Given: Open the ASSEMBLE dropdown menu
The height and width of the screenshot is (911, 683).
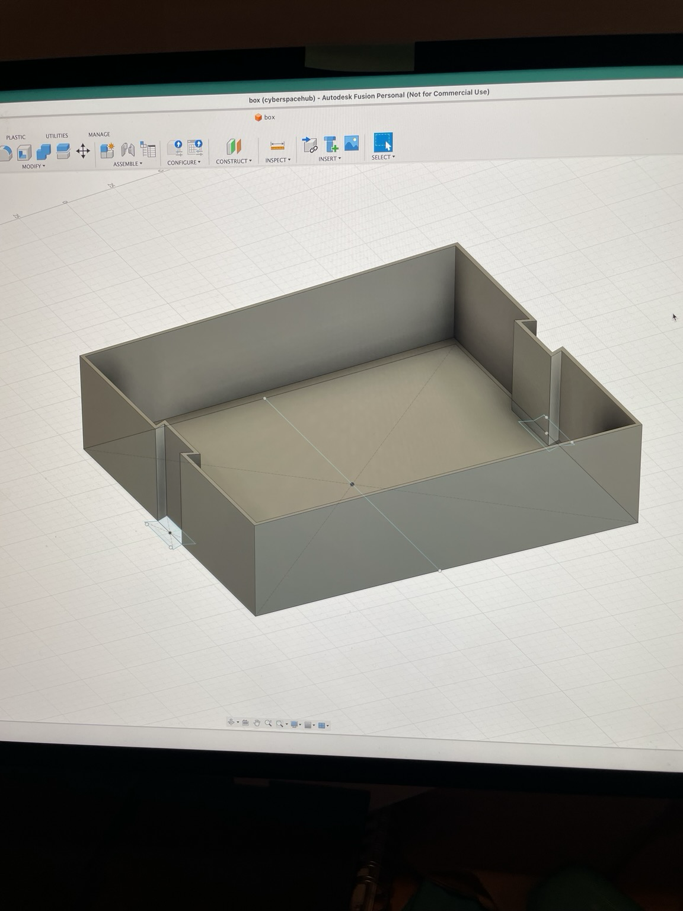Looking at the screenshot, I should pos(128,164).
